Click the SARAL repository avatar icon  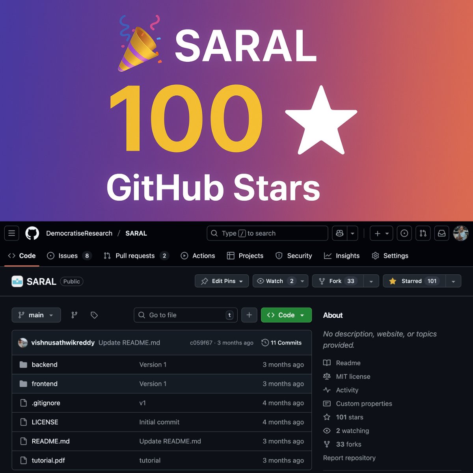pyautogui.click(x=17, y=281)
